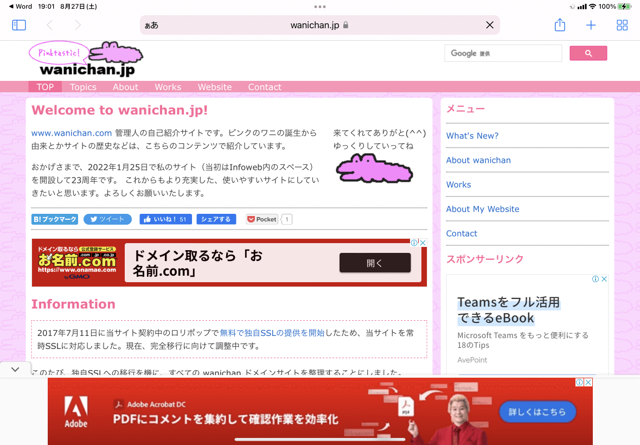Open the ああ reader and text size menu
The height and width of the screenshot is (445, 640).
[x=151, y=26]
